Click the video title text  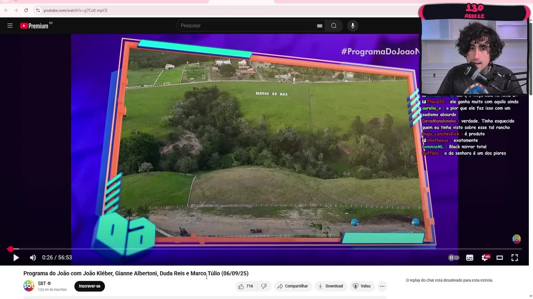136,273
